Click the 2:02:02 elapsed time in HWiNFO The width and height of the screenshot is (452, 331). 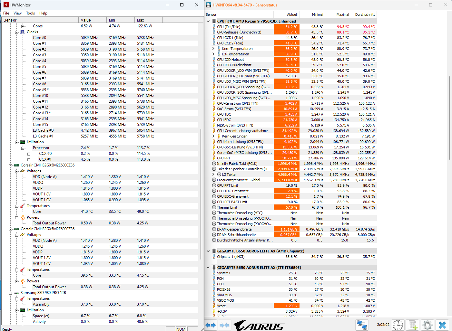pos(383,325)
